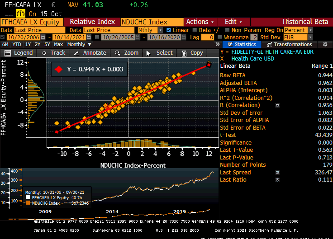Viewport: 333px width, 239px height.
Task: Copy the chart with Copy button
Action: click(x=192, y=53)
